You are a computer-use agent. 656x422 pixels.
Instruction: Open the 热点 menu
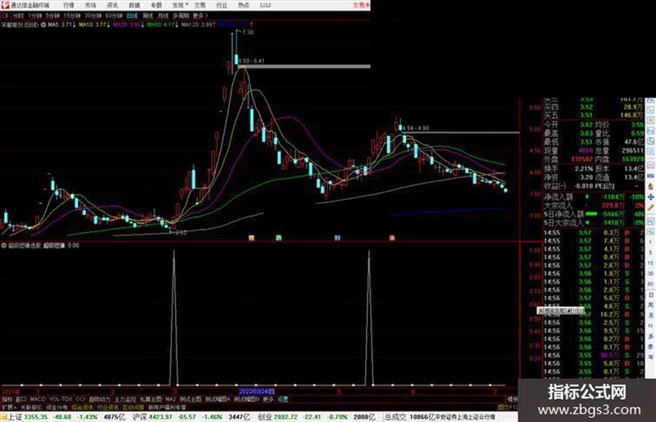tap(244, 6)
